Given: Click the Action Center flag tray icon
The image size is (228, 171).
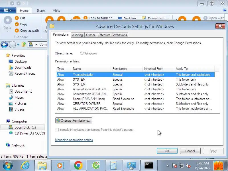Looking at the screenshot, I should (175, 166).
